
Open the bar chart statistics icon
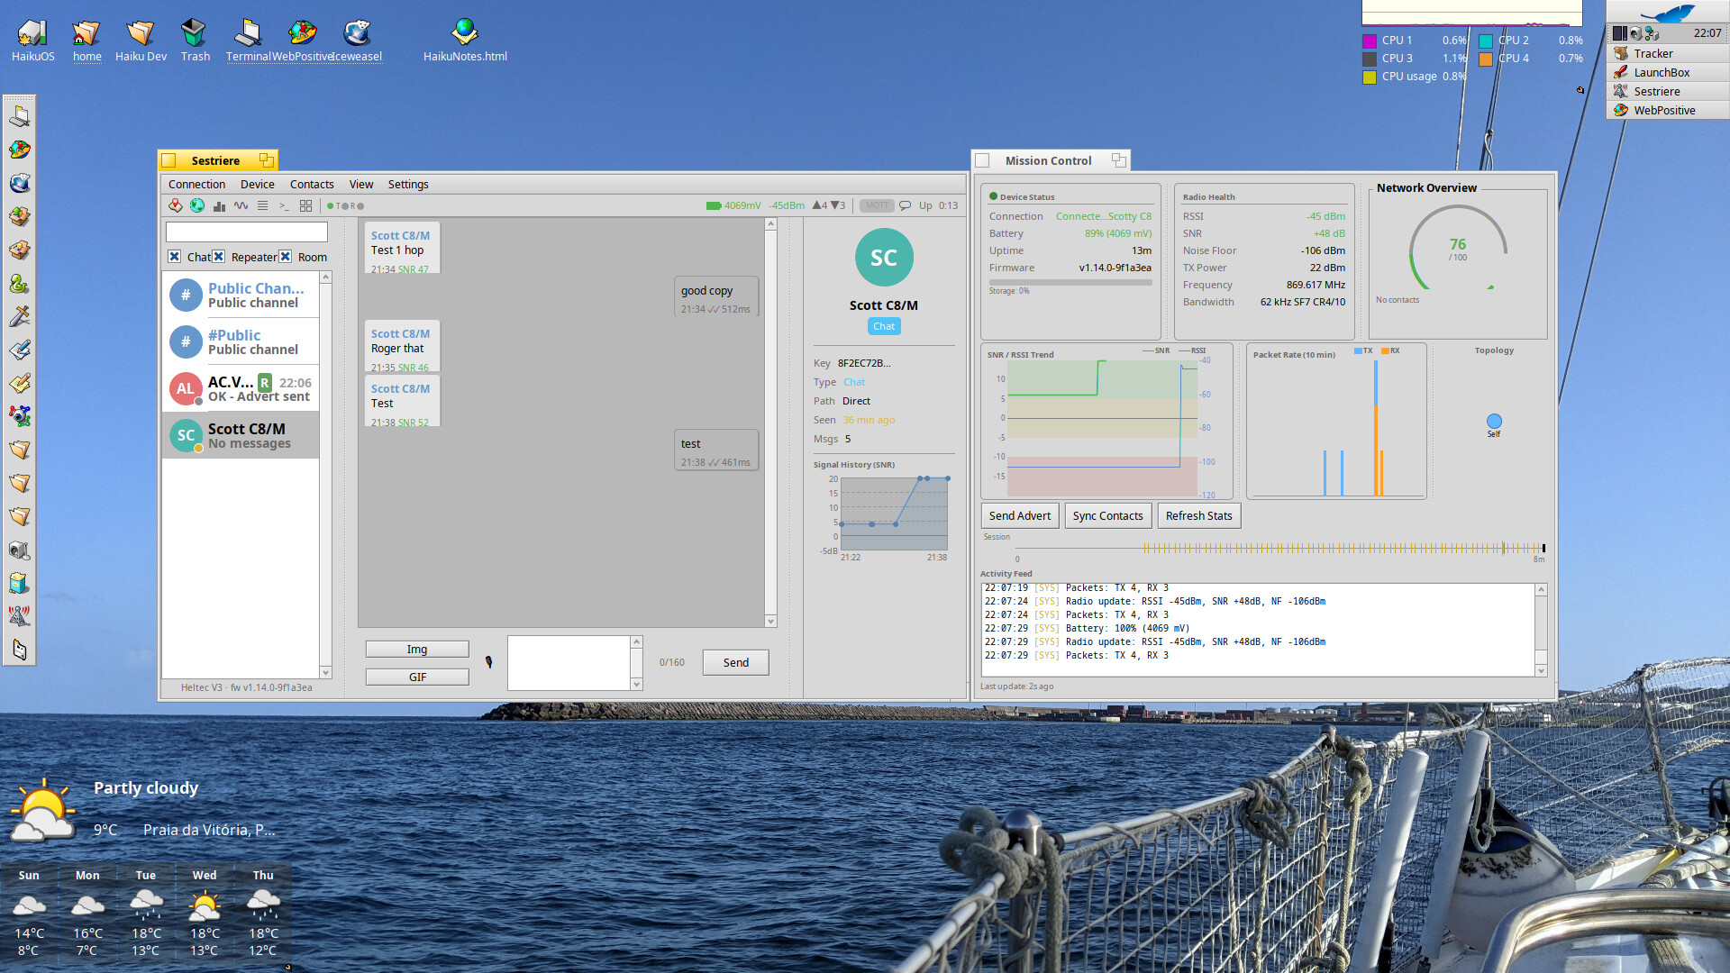(x=219, y=205)
